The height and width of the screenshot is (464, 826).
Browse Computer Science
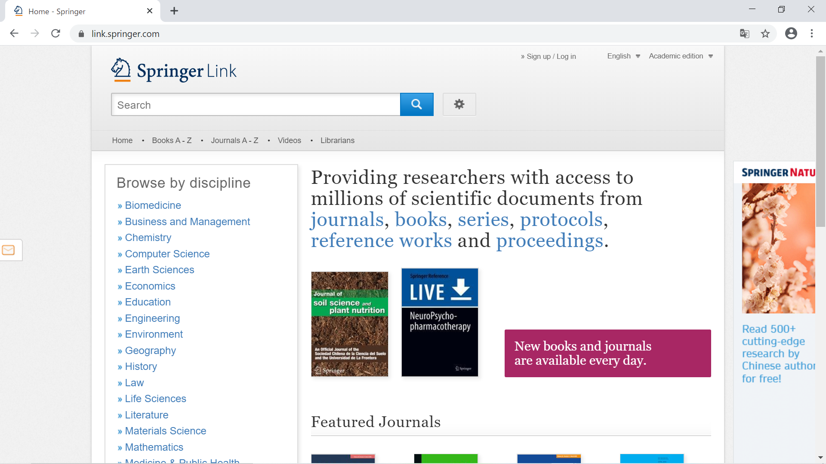click(x=167, y=254)
